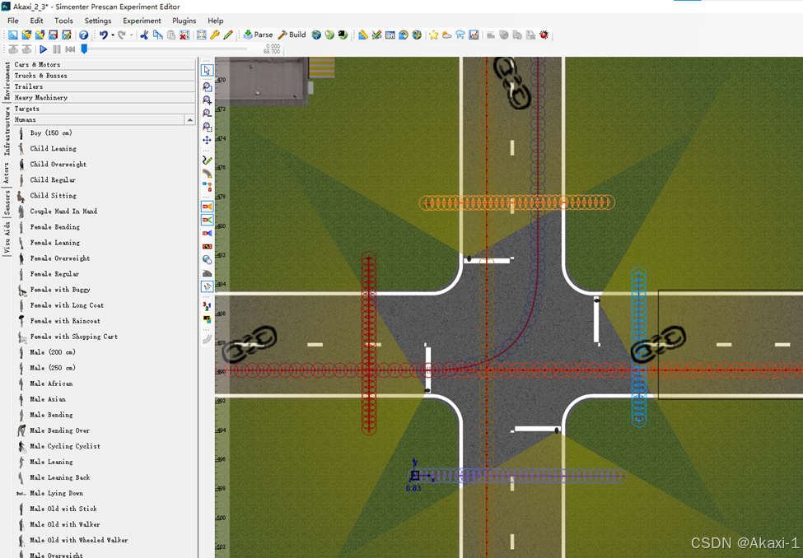Toggle the overlapping spheres display
803x558 pixels.
coord(207,259)
